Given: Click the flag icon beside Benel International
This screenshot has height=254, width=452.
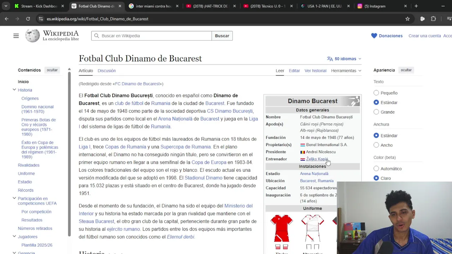Looking at the screenshot, I should coord(303,145).
